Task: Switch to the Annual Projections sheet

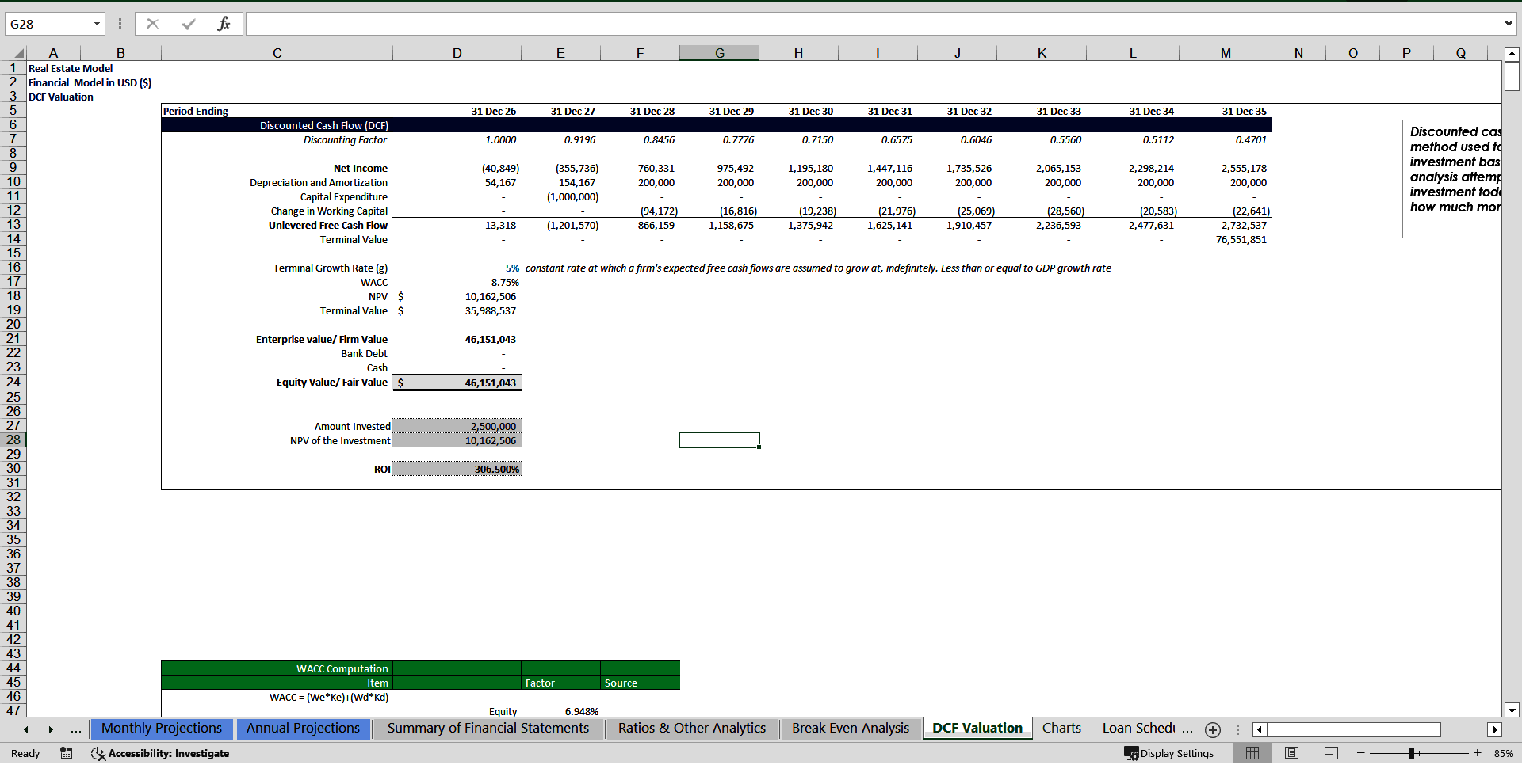Action: point(303,729)
